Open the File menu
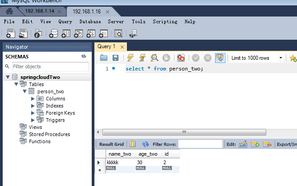Viewport: 297px width, 186px height. click(9, 21)
